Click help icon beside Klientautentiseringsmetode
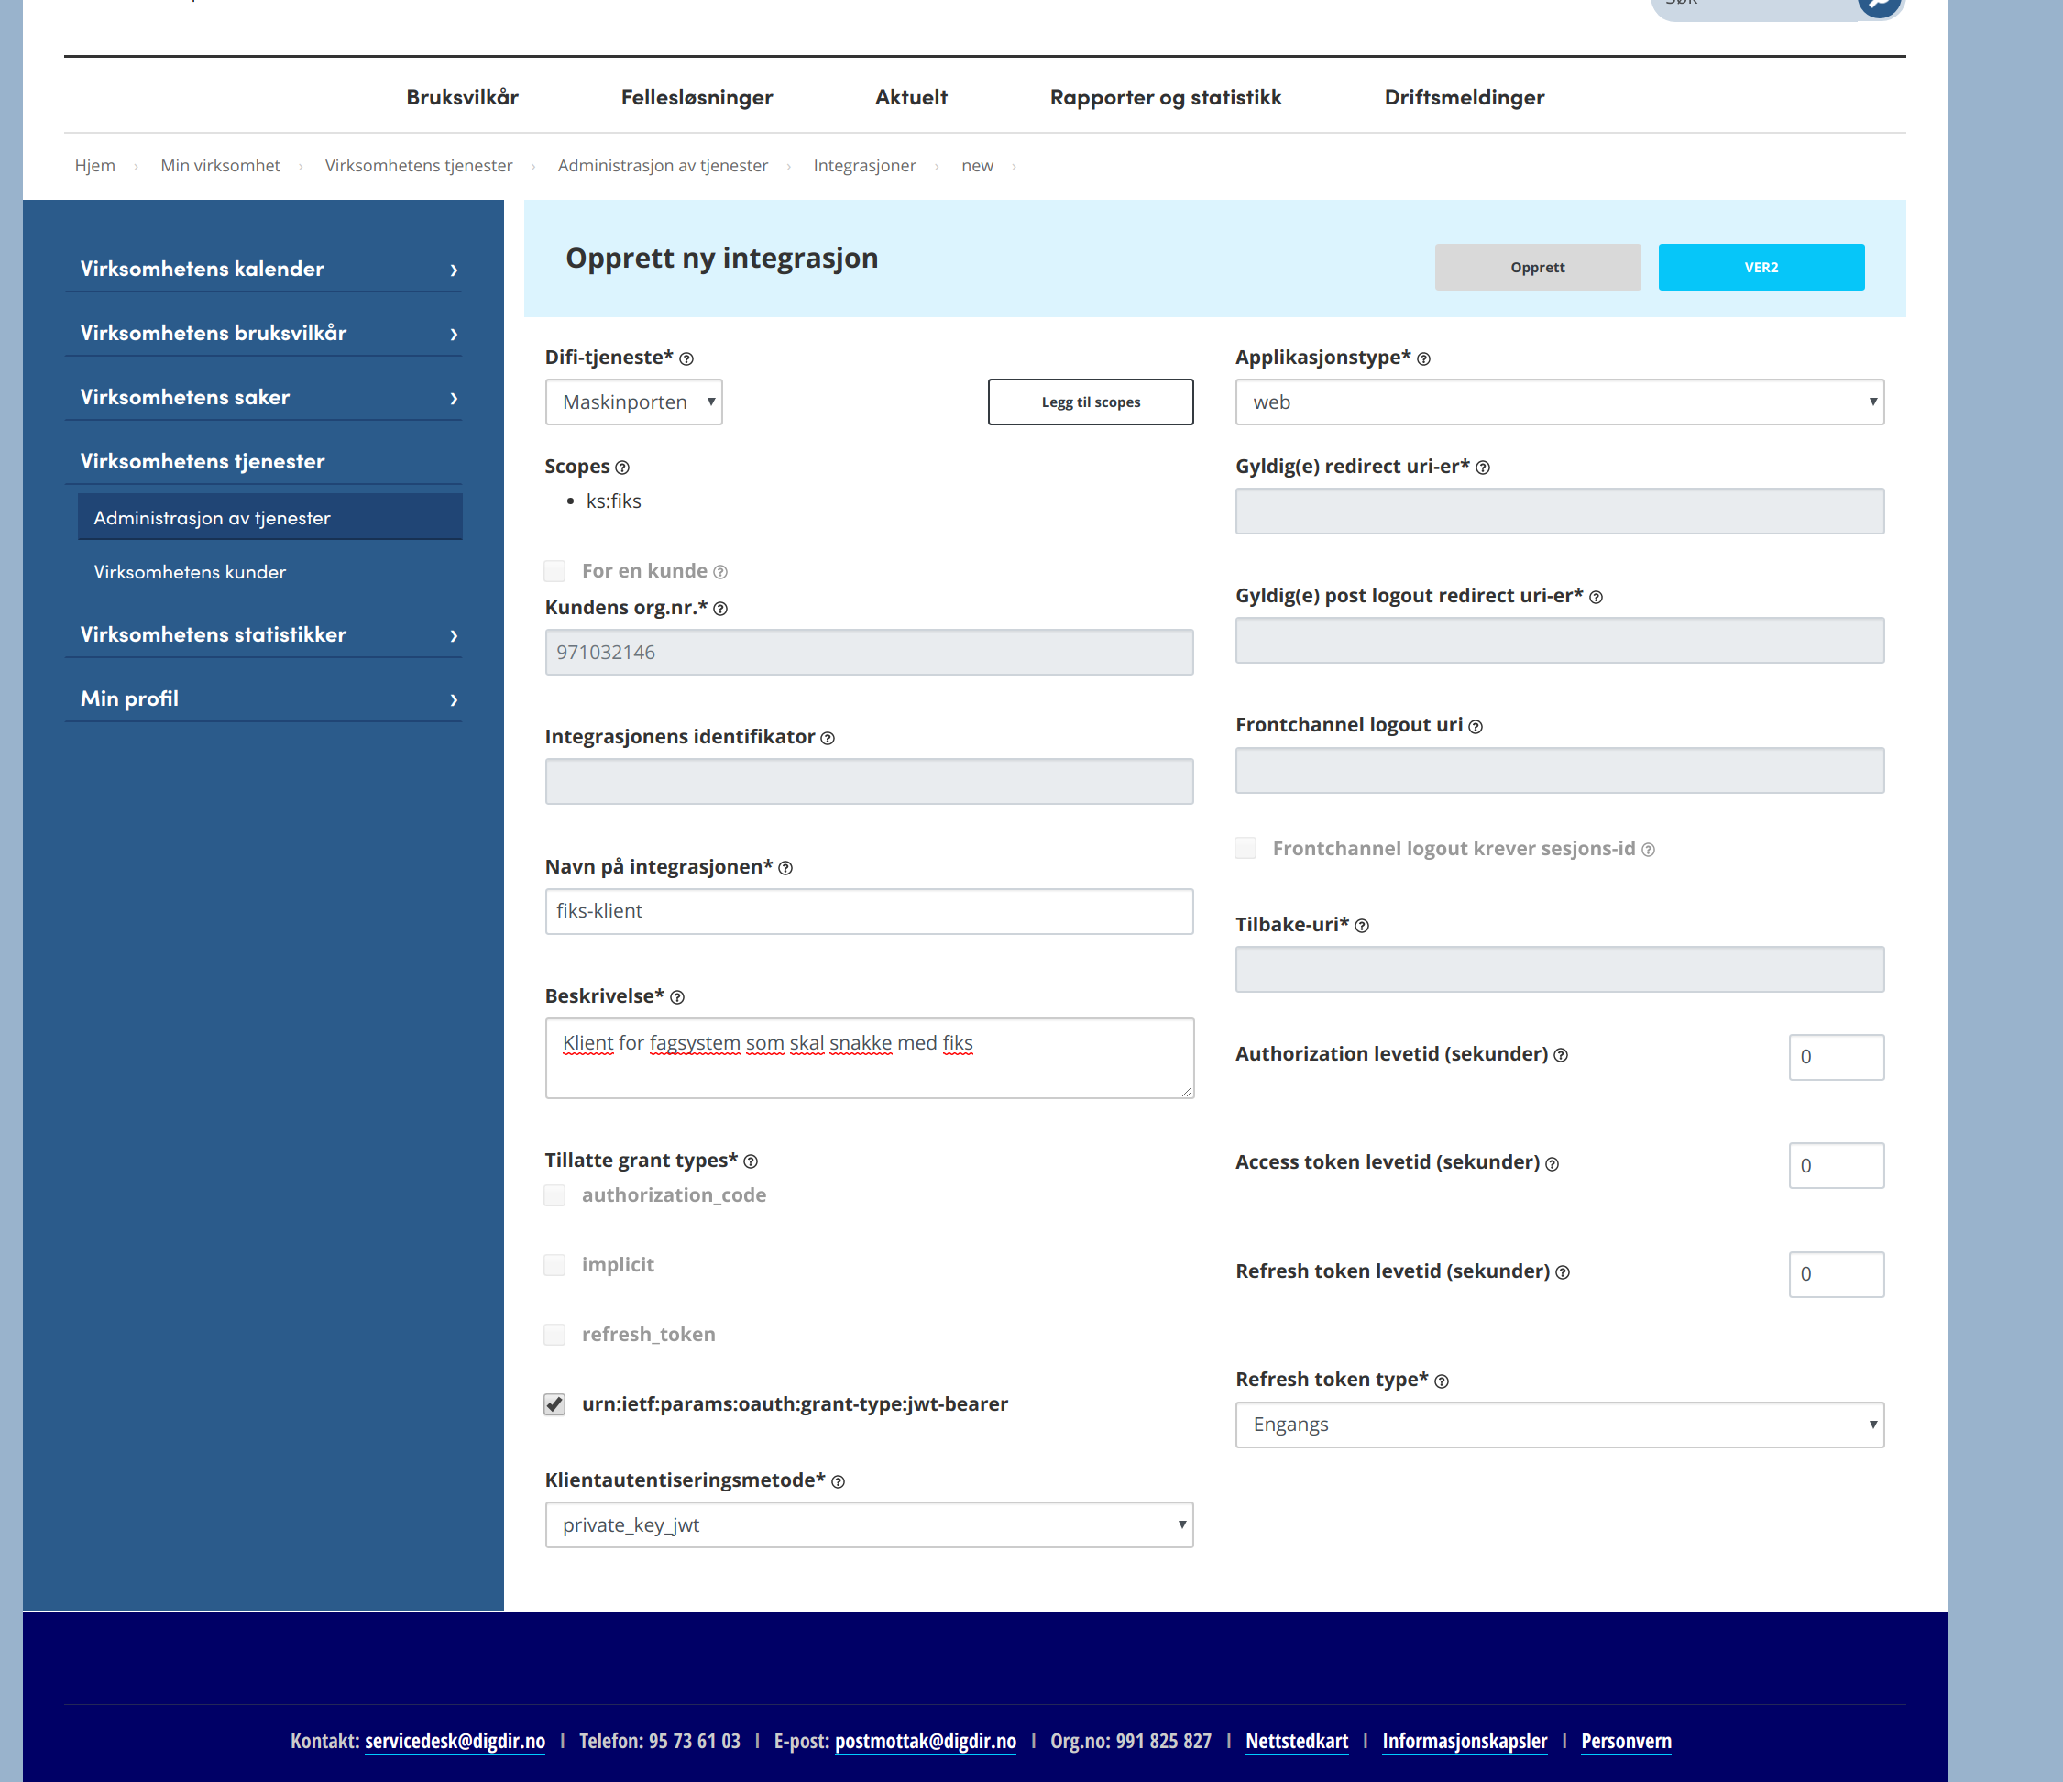This screenshot has height=1782, width=2063. coord(839,1482)
